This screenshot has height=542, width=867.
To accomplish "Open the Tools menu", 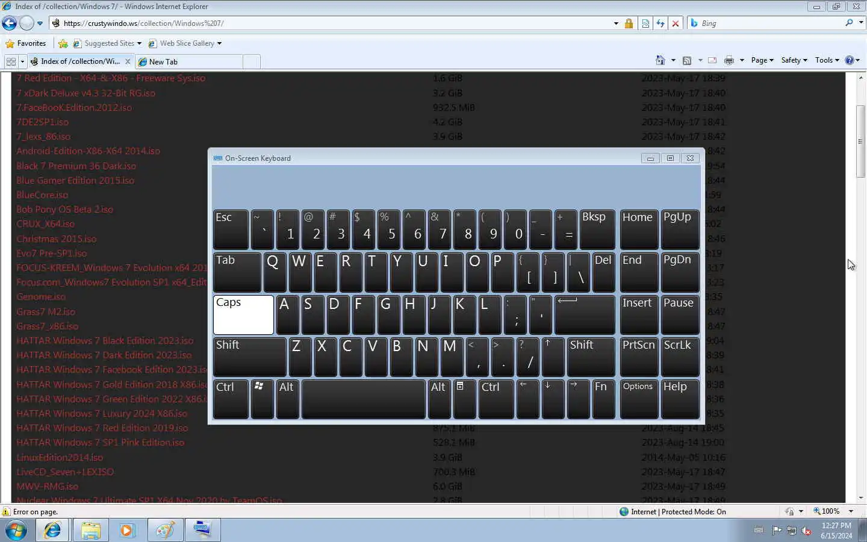I will 827,60.
